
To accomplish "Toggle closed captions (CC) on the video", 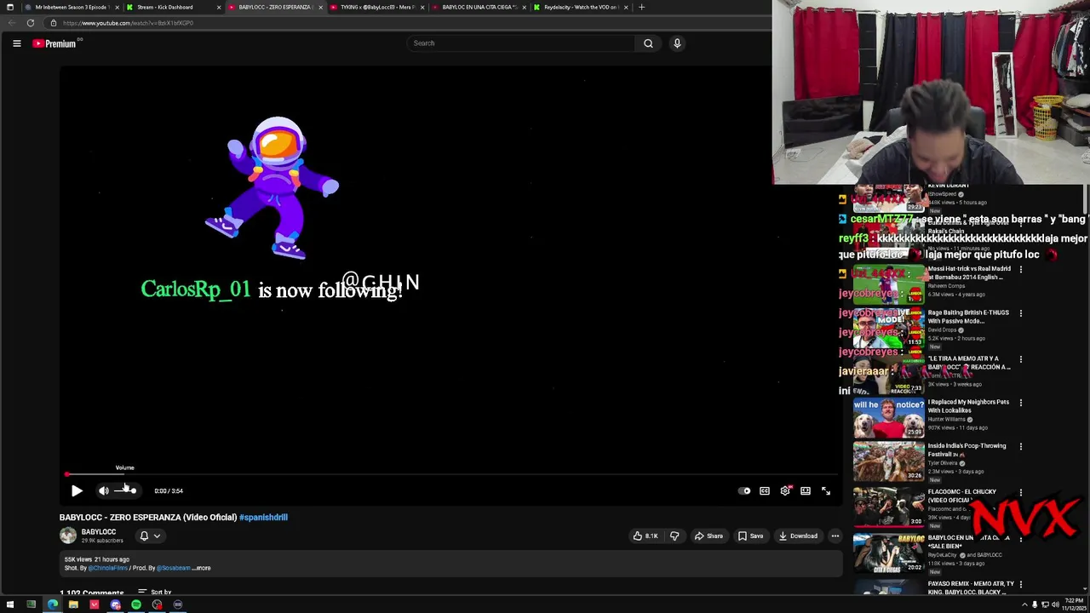I will (765, 490).
